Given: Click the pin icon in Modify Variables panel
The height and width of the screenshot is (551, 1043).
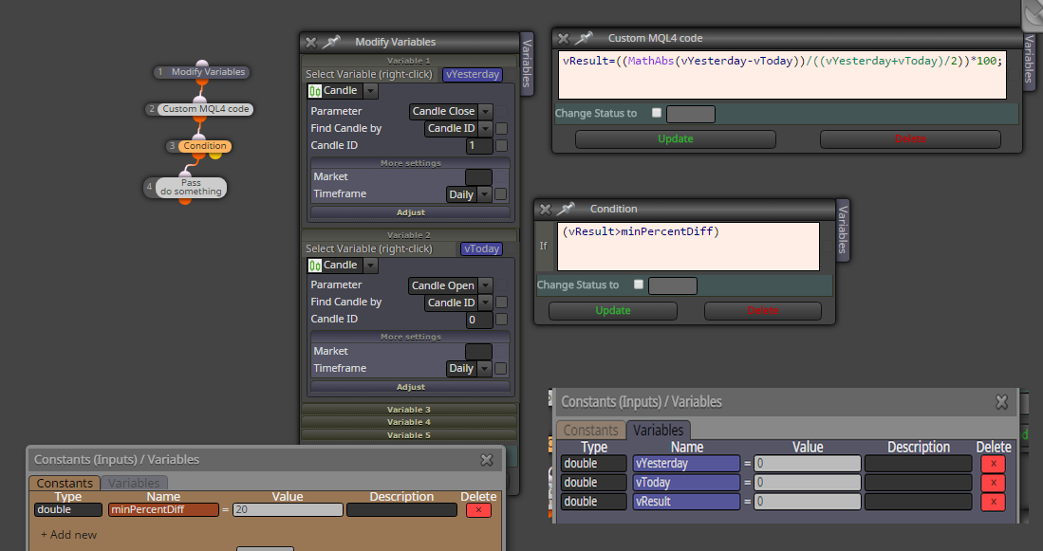Looking at the screenshot, I should pyautogui.click(x=330, y=42).
